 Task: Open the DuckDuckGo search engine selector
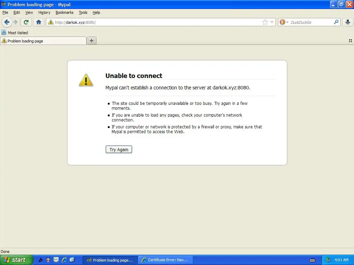point(284,22)
